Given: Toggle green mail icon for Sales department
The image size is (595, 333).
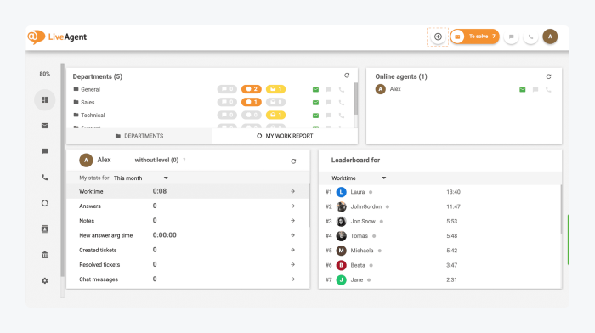Looking at the screenshot, I should [315, 103].
